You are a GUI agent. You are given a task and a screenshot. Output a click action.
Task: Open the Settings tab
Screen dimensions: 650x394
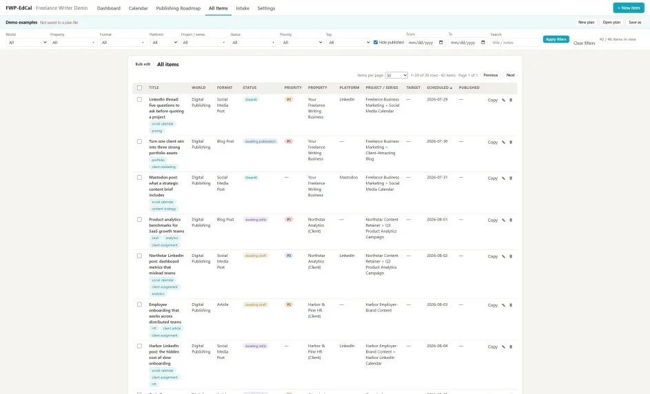tap(266, 8)
